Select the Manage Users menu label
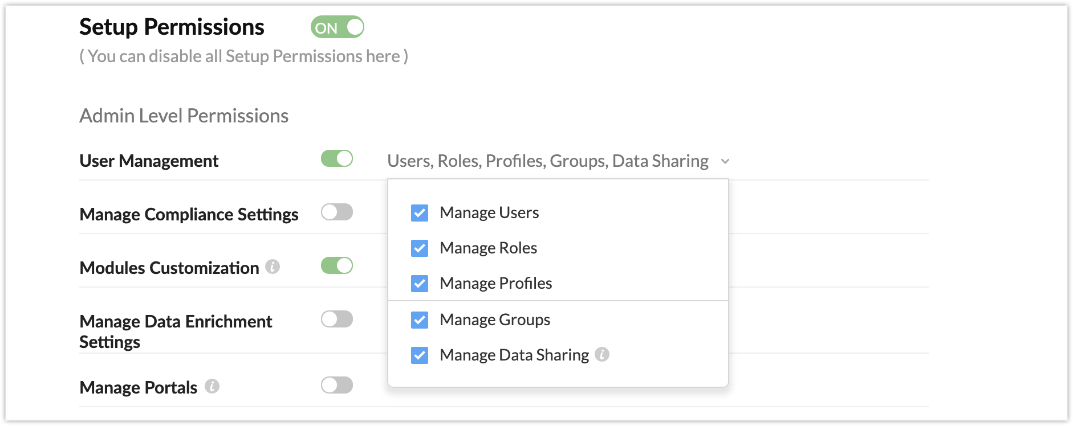Viewport: 1073px width, 426px height. [x=489, y=213]
